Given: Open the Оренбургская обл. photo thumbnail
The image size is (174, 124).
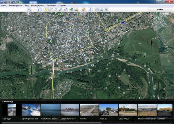Looking at the screenshot, I should click(x=31, y=110).
